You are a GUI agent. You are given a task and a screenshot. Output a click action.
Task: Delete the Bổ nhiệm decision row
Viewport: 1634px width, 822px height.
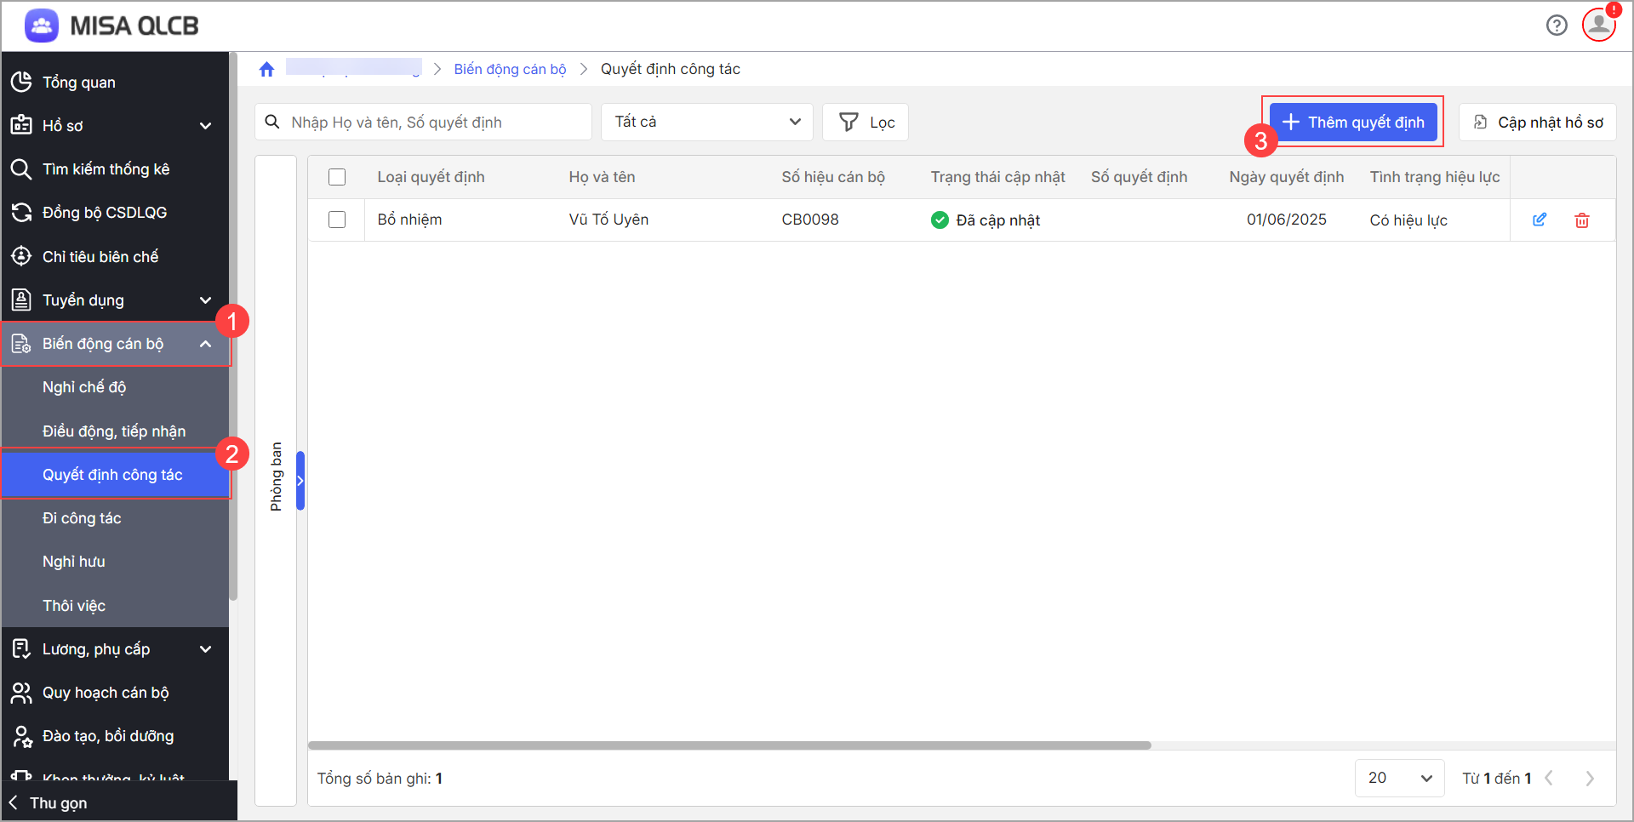[1581, 220]
